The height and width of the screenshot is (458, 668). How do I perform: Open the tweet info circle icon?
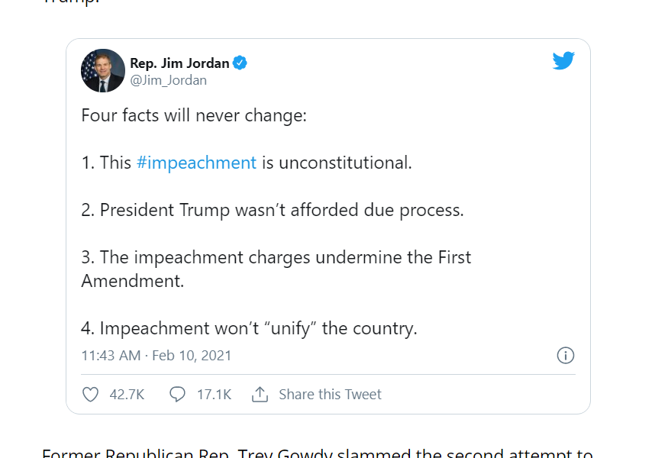(x=565, y=356)
